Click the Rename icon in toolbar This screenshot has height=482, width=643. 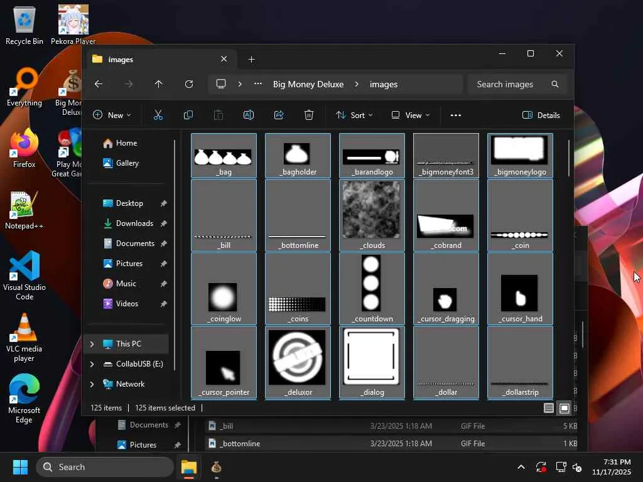click(249, 115)
